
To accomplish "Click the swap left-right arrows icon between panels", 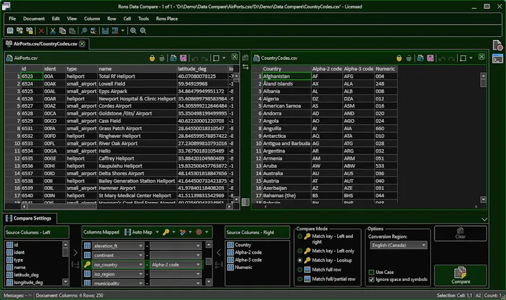I will [x=245, y=67].
